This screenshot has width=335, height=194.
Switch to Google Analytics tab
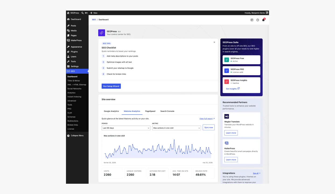tap(111, 111)
